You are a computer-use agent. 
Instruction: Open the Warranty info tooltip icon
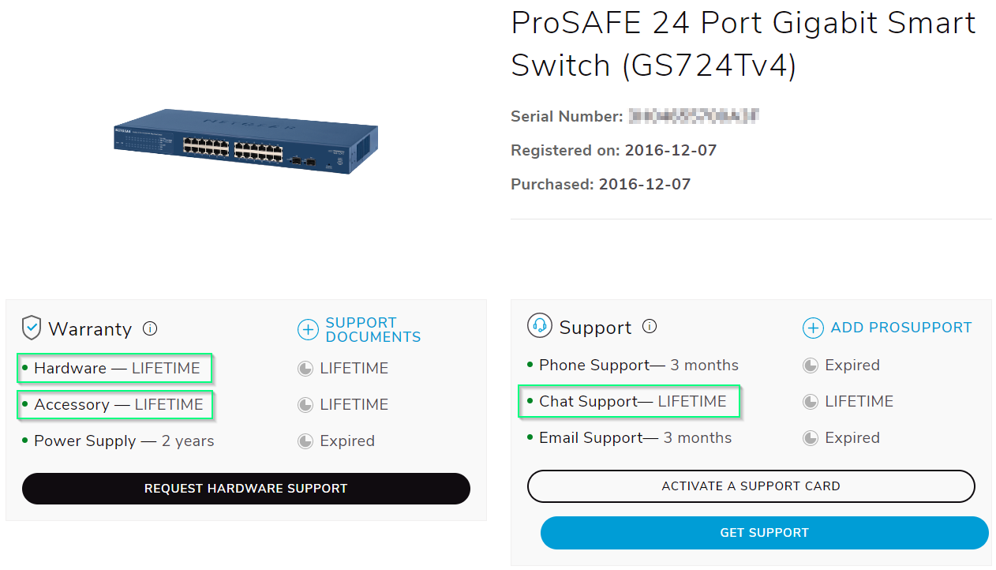150,328
